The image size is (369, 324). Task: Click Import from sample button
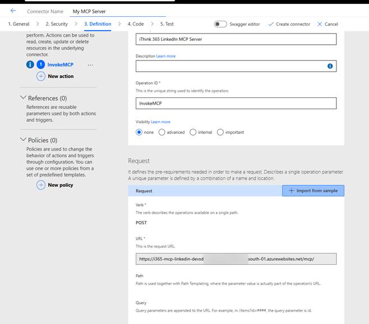(313, 191)
